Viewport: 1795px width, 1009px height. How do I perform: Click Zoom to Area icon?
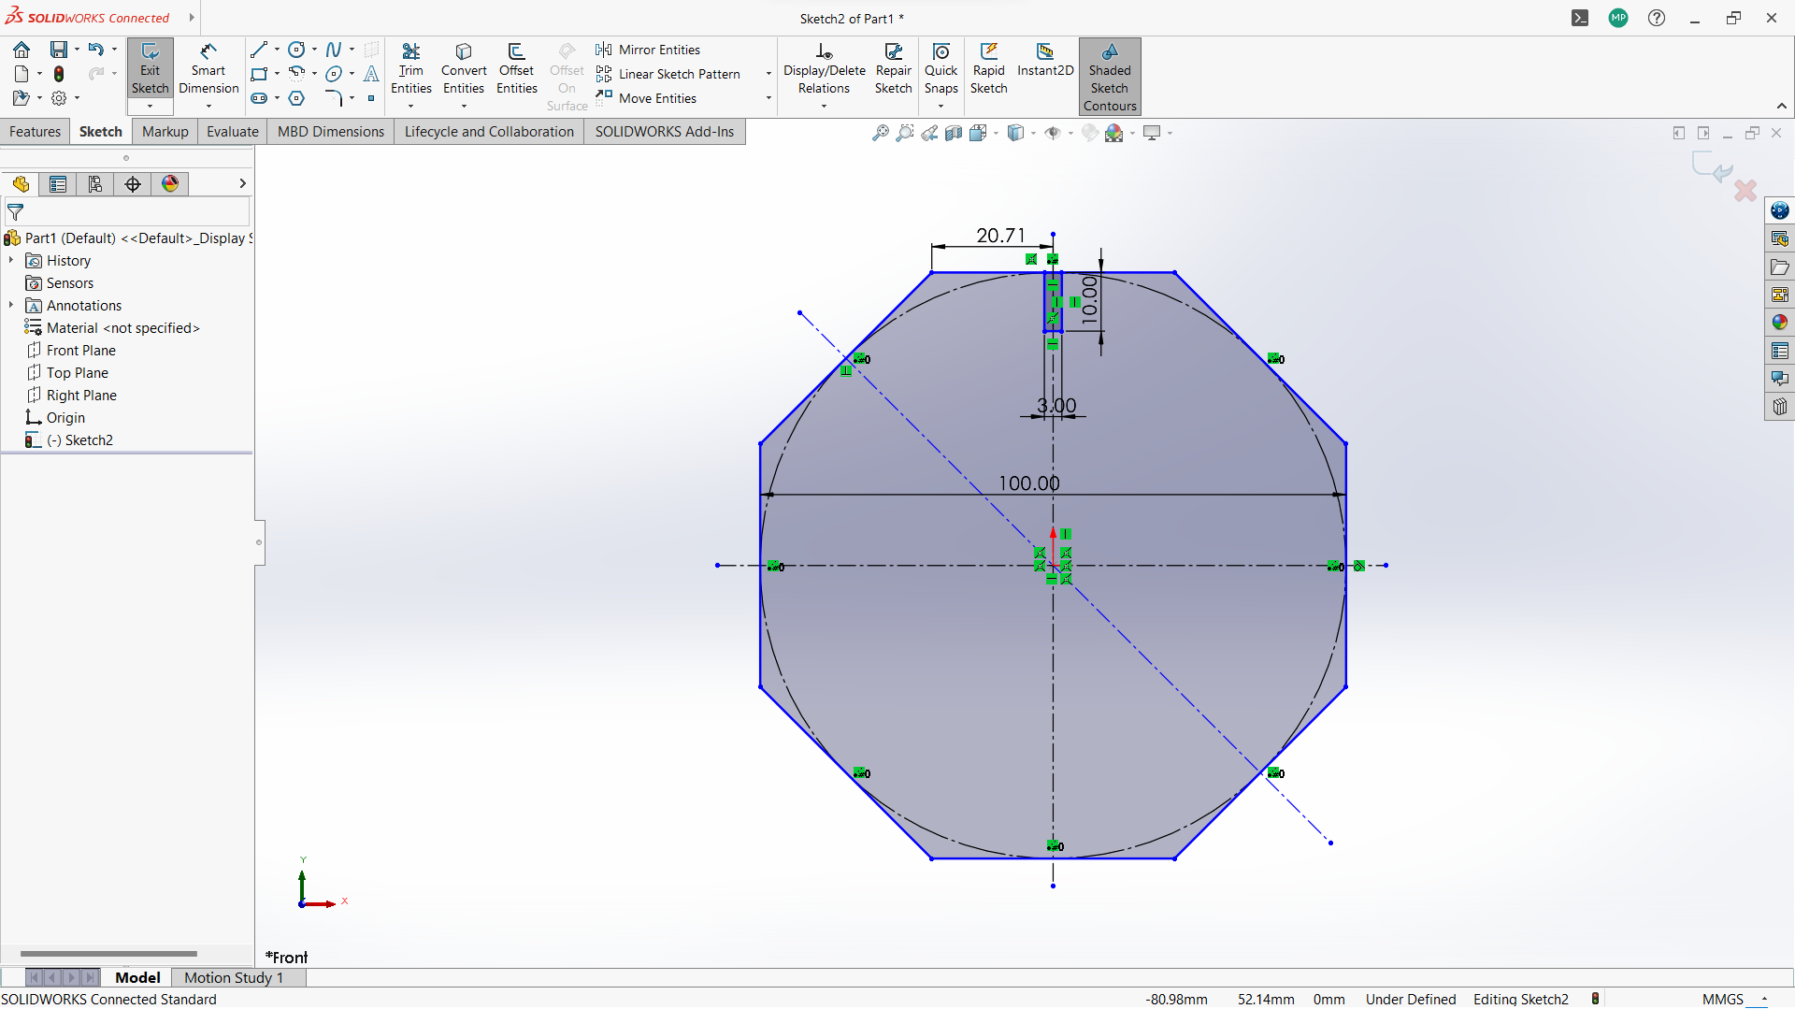coord(905,133)
